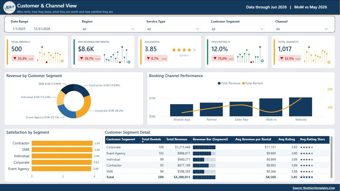This screenshot has width=340, height=191.
Task: Sort by Avg Rating Stars column header
Action: 314,140
